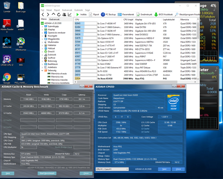The height and width of the screenshot is (179, 223).
Task: Open Paraméterek in the toolbar
Action: click(x=126, y=14)
